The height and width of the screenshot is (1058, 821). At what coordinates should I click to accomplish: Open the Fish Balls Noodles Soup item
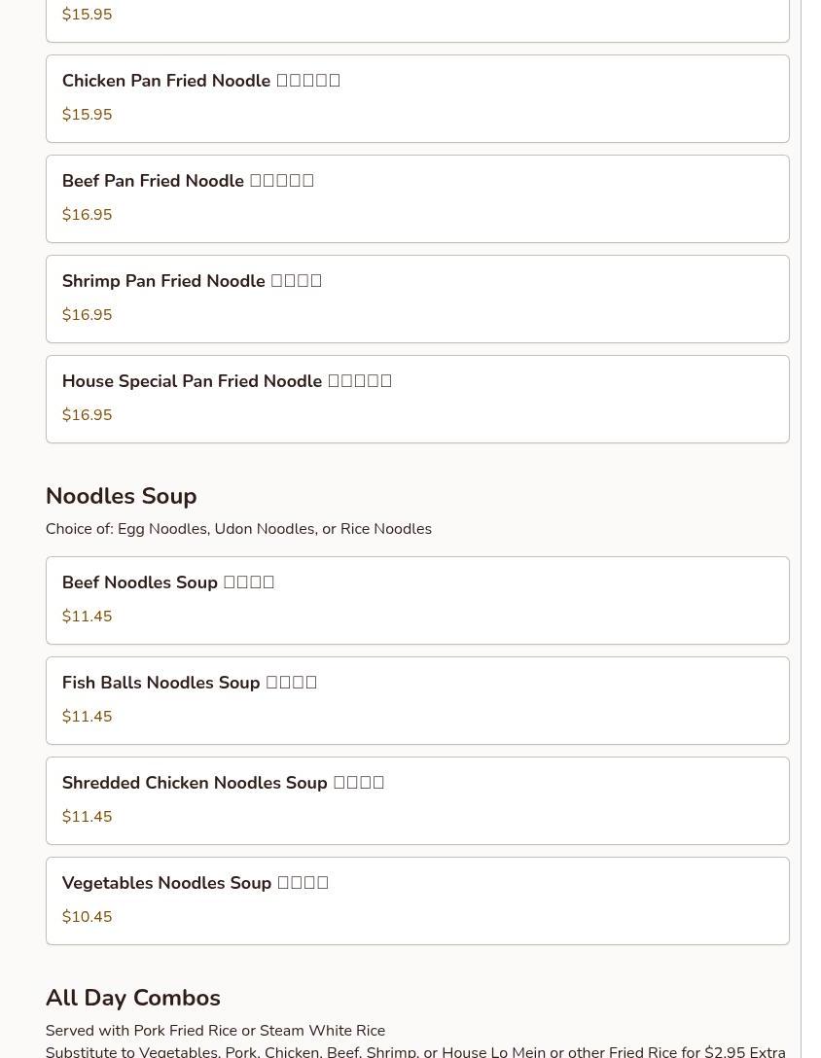click(416, 700)
